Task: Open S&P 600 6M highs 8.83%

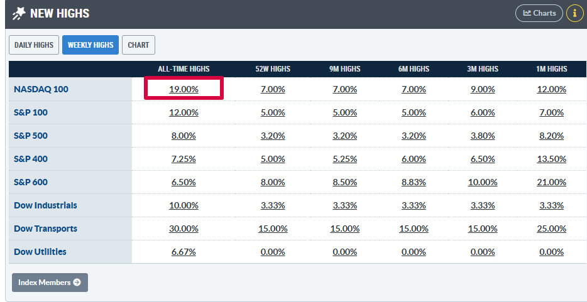Action: 414,182
